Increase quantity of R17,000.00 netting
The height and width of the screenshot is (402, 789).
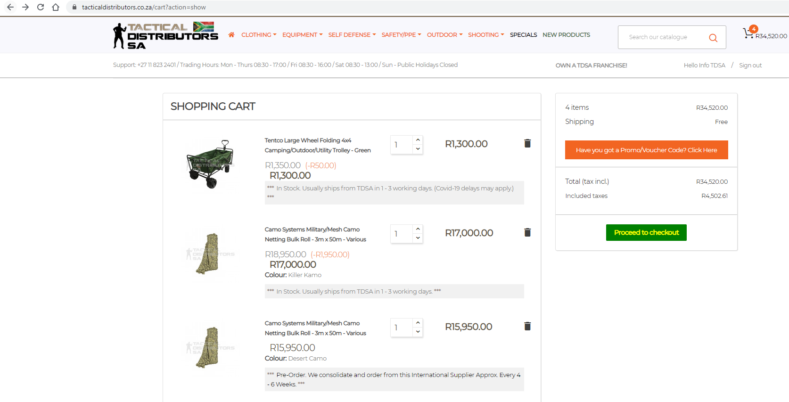coord(418,229)
